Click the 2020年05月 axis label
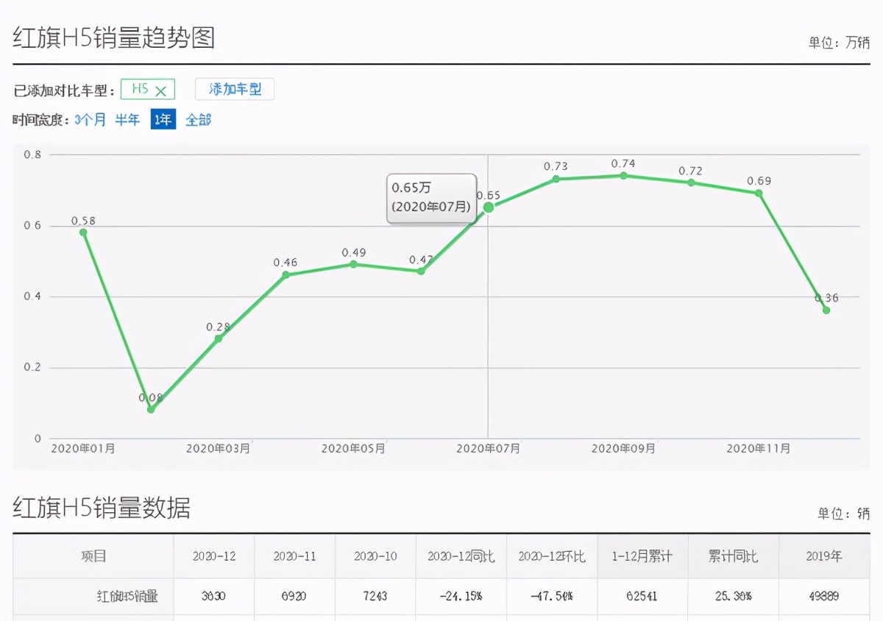 click(x=353, y=448)
